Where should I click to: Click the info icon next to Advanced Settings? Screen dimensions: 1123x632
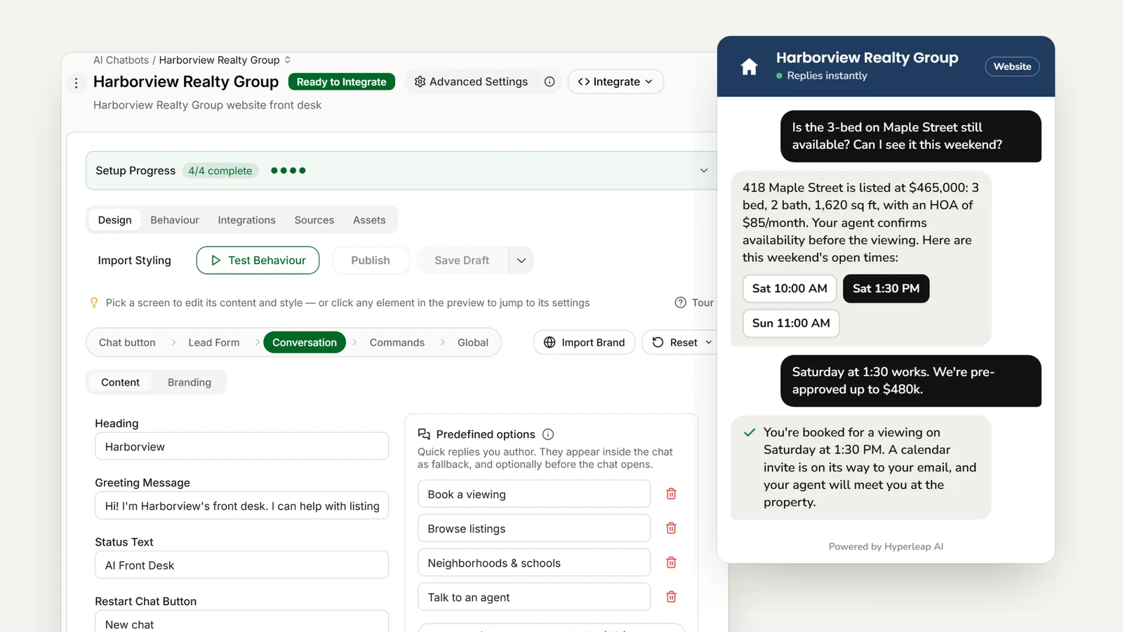coord(550,81)
